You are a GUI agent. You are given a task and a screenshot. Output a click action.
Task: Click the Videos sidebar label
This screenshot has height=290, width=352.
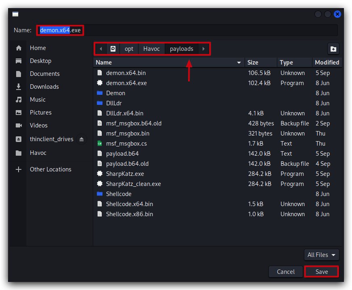coord(39,125)
